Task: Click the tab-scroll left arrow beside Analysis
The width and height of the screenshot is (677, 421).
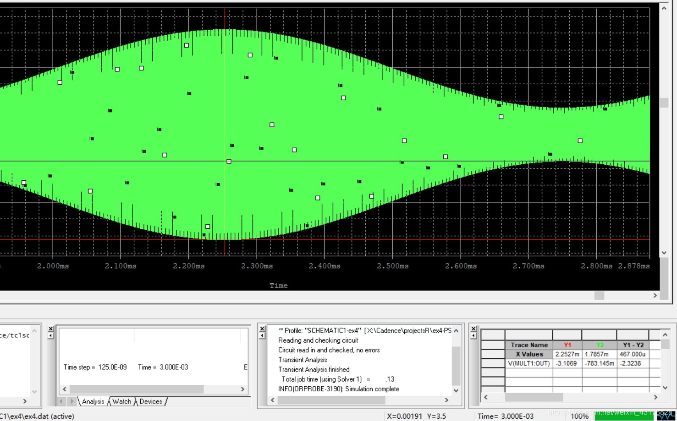Action: 61,401
